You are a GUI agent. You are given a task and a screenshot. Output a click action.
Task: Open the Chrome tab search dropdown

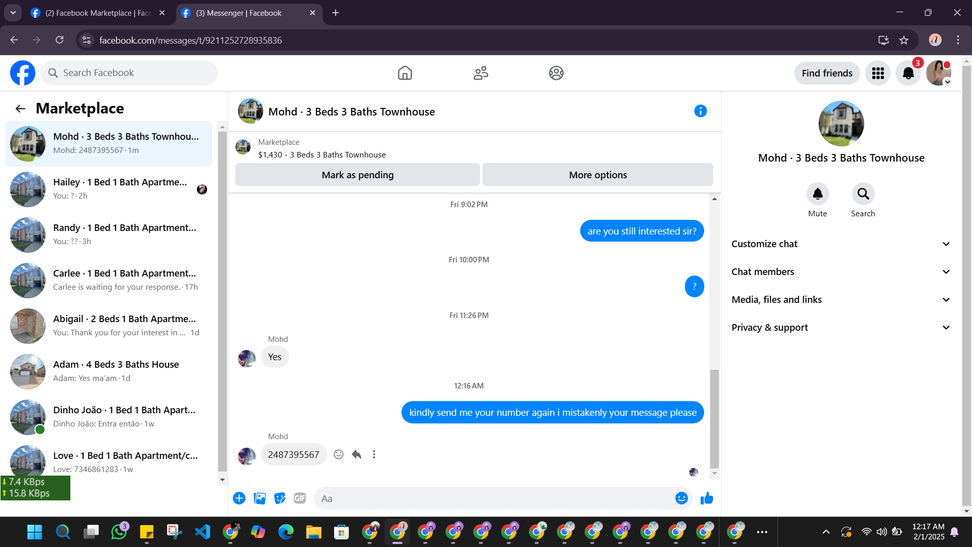pyautogui.click(x=13, y=13)
